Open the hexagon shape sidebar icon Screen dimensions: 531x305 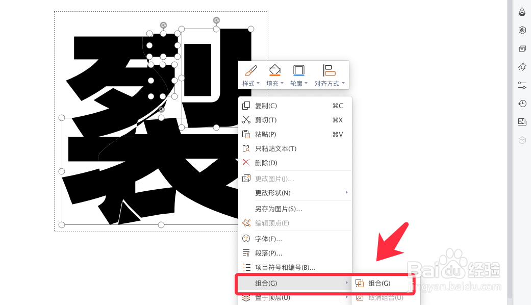coord(522,30)
